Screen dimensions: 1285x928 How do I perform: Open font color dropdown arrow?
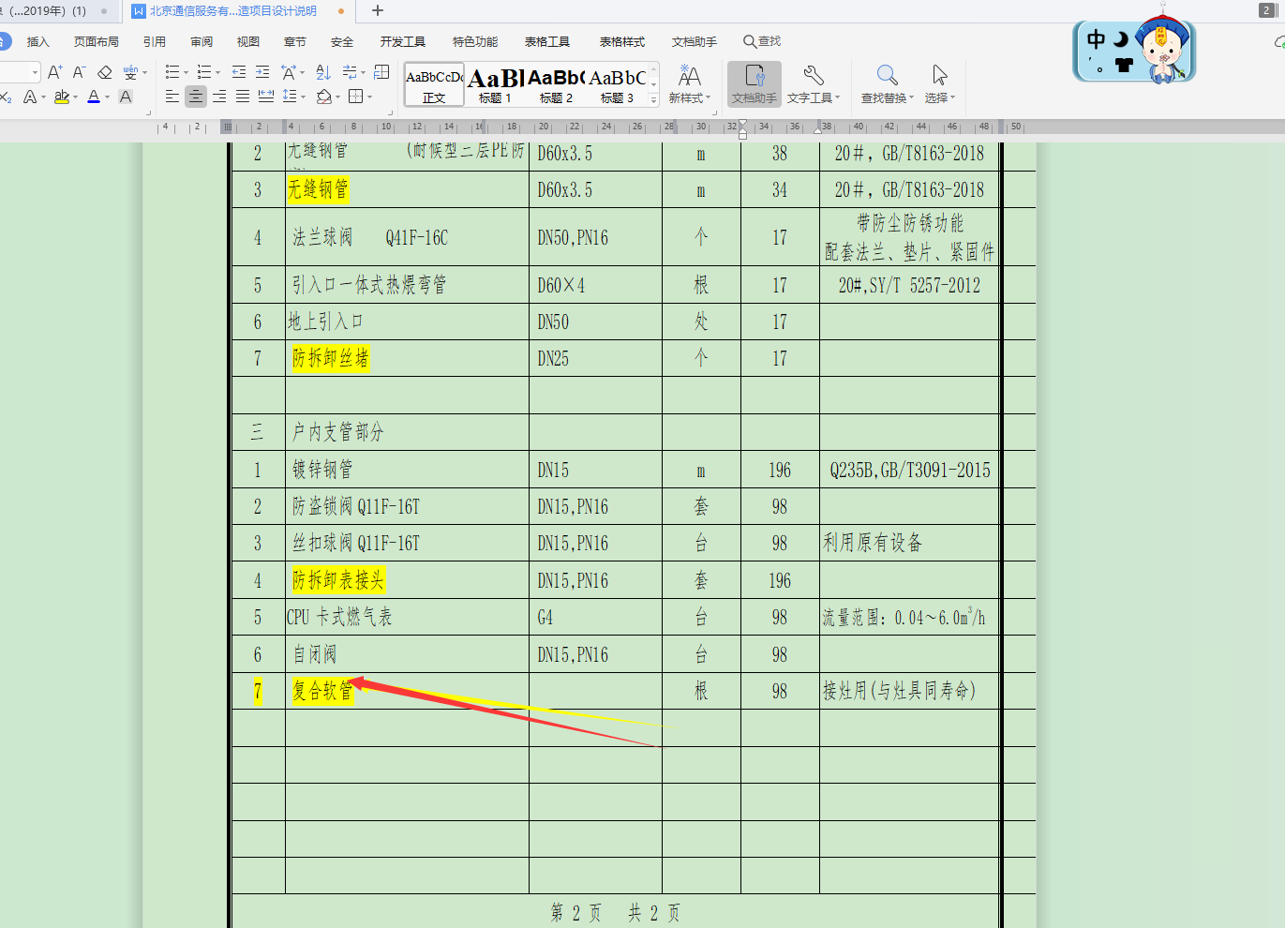pos(107,97)
